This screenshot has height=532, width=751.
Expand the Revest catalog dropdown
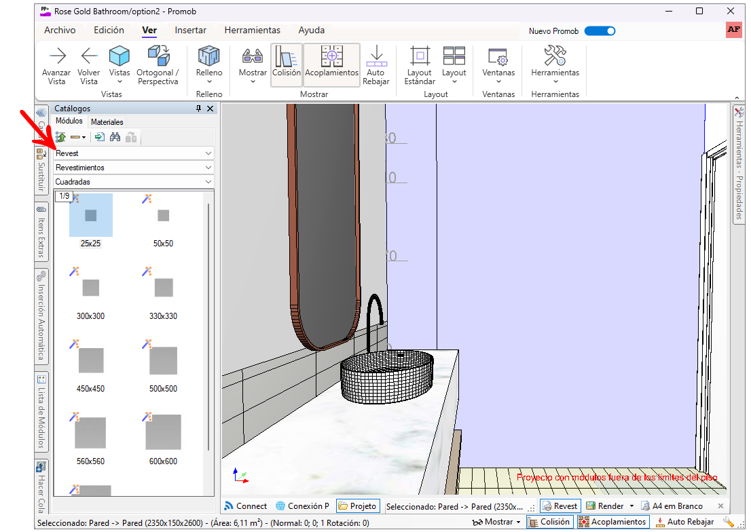click(x=208, y=153)
